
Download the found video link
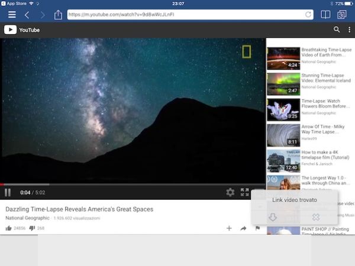(273, 217)
